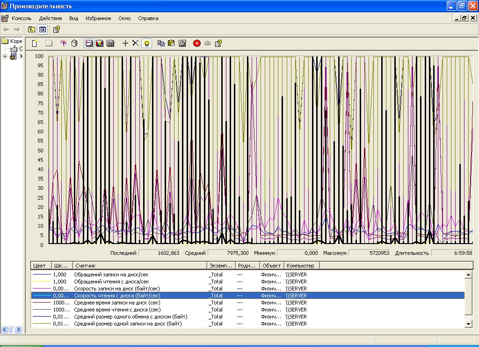Switch to the report view icon

(x=110, y=43)
